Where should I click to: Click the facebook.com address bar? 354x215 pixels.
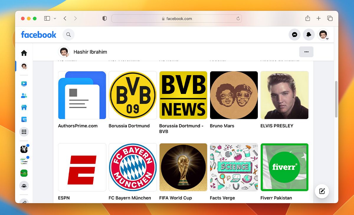click(x=177, y=19)
